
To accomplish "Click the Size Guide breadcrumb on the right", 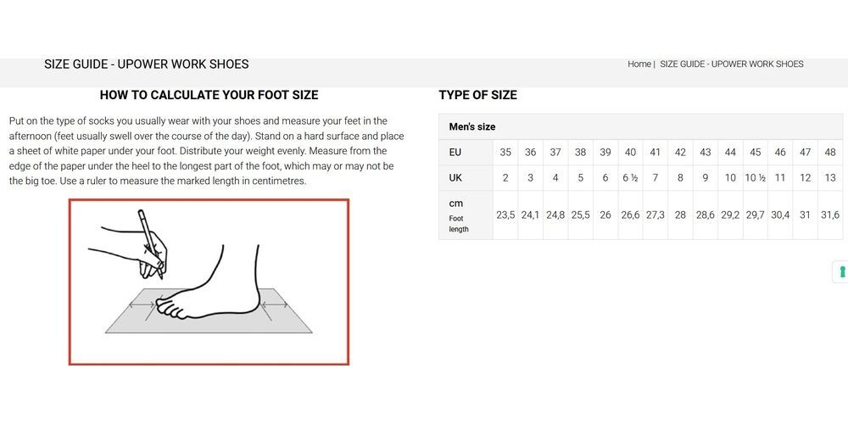I will (x=731, y=64).
